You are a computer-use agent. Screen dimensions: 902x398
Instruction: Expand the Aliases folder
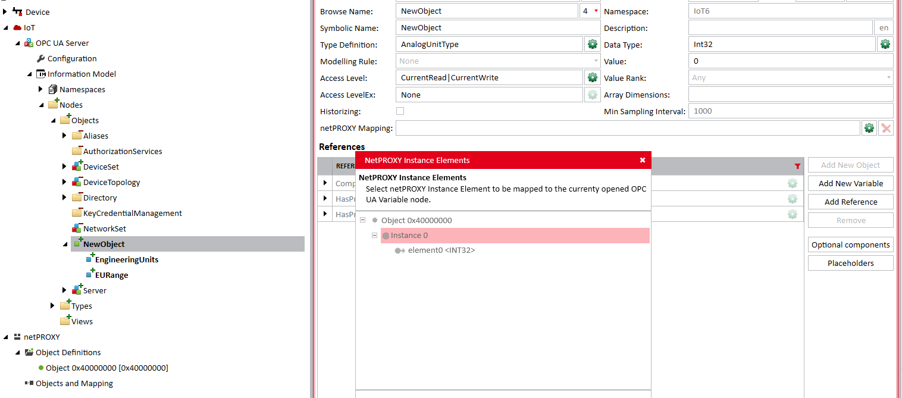pos(64,136)
